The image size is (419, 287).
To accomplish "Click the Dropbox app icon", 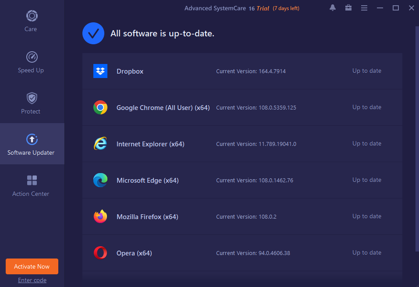I will coord(100,71).
